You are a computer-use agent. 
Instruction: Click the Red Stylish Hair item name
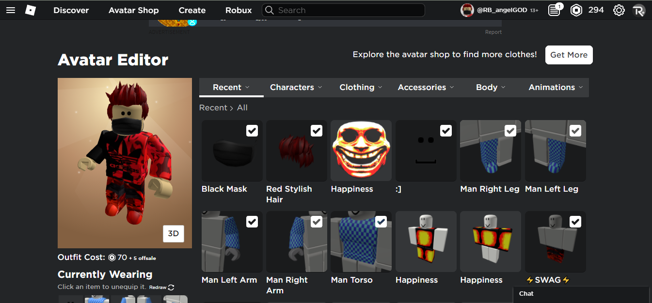pyautogui.click(x=289, y=194)
